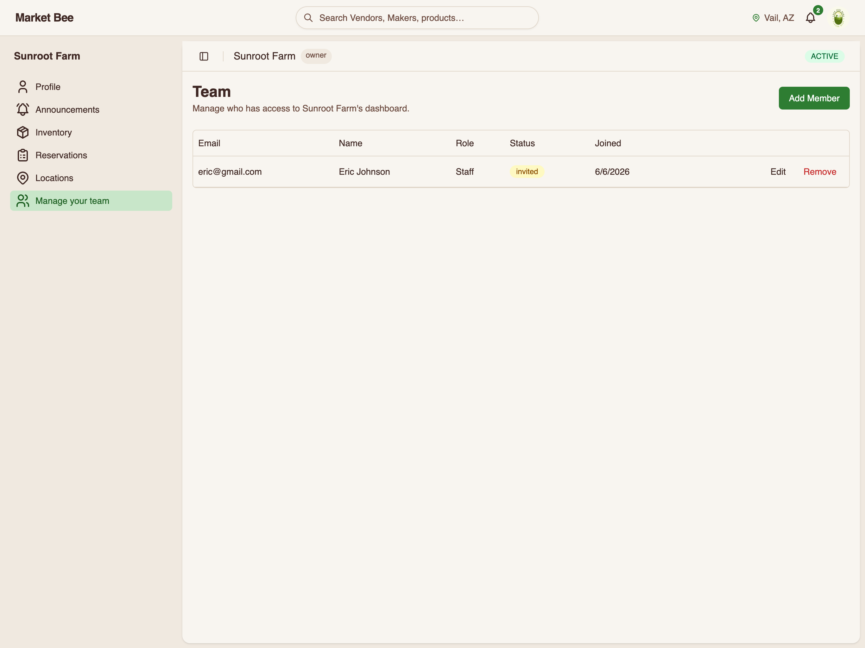This screenshot has width=865, height=648.
Task: Click the Sunroot Farm sidebar heading
Action: coord(47,56)
